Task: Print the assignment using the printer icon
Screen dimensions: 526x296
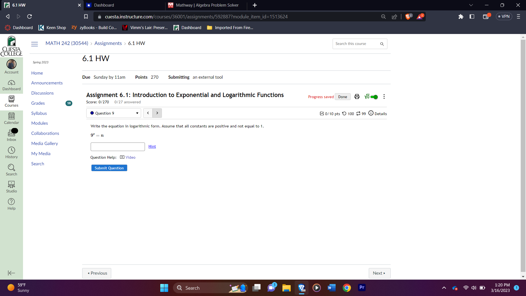Action: pyautogui.click(x=357, y=96)
